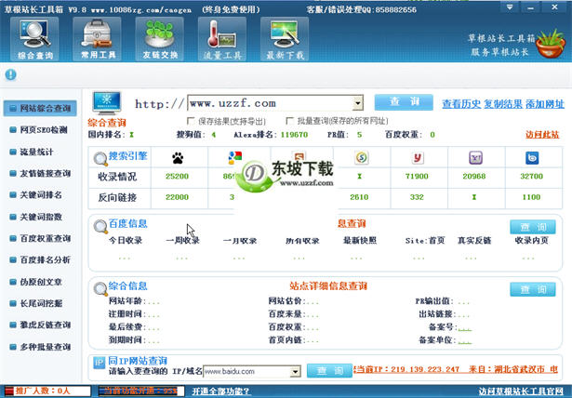
Task: Click 查询 button in 百度信息 section
Action: 533,227
